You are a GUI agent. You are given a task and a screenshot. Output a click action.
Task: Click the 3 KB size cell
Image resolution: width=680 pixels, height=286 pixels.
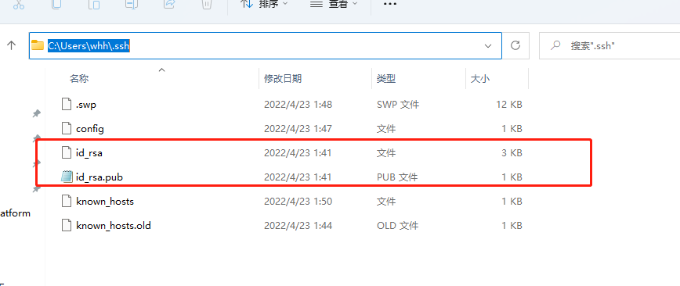512,153
